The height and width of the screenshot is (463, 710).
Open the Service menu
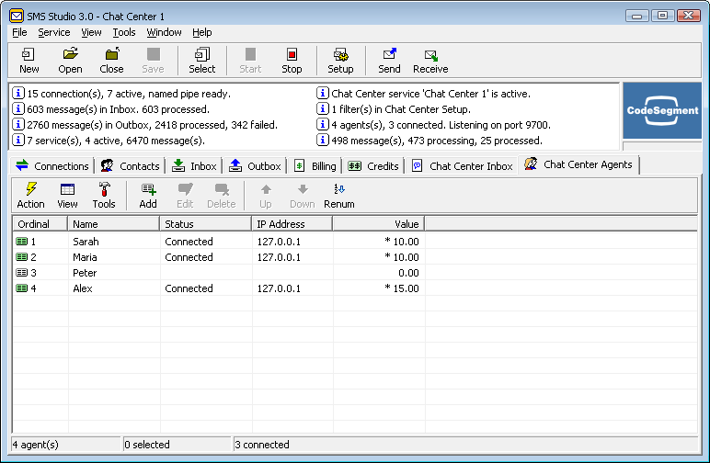[x=53, y=32]
